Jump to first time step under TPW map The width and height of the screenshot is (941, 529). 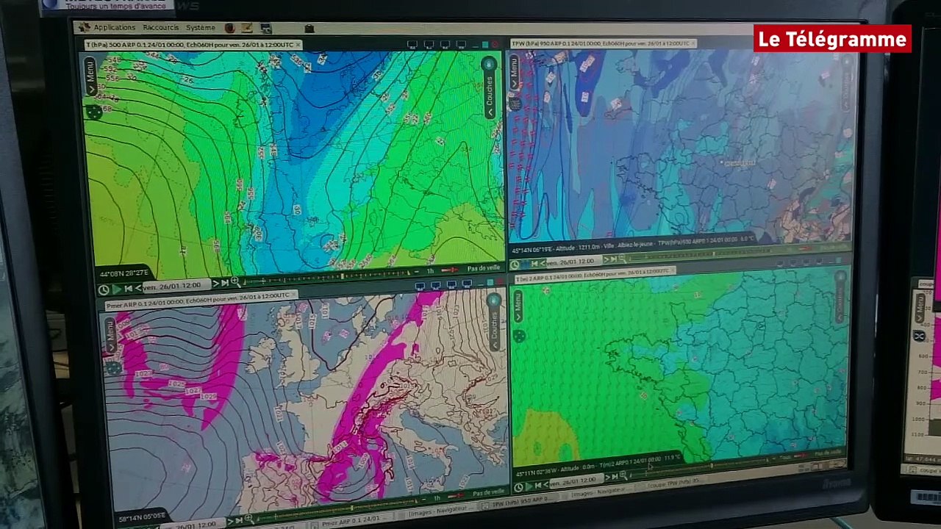click(535, 264)
